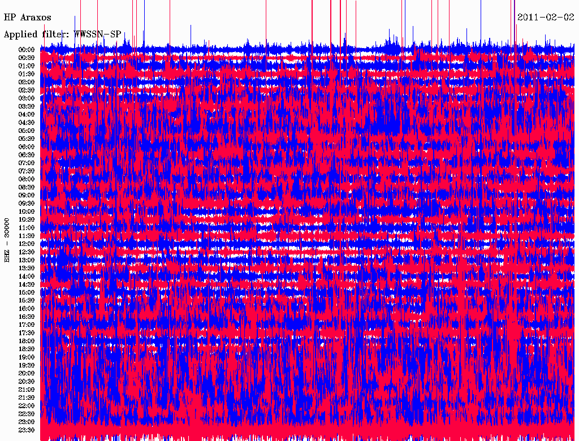Click the vertical 'EHZ - 30000' axis label
The height and width of the screenshot is (441, 579).
click(x=7, y=240)
